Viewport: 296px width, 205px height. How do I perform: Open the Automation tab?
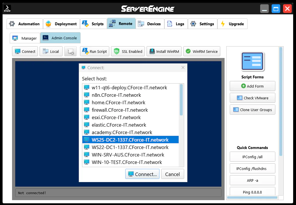click(25, 24)
